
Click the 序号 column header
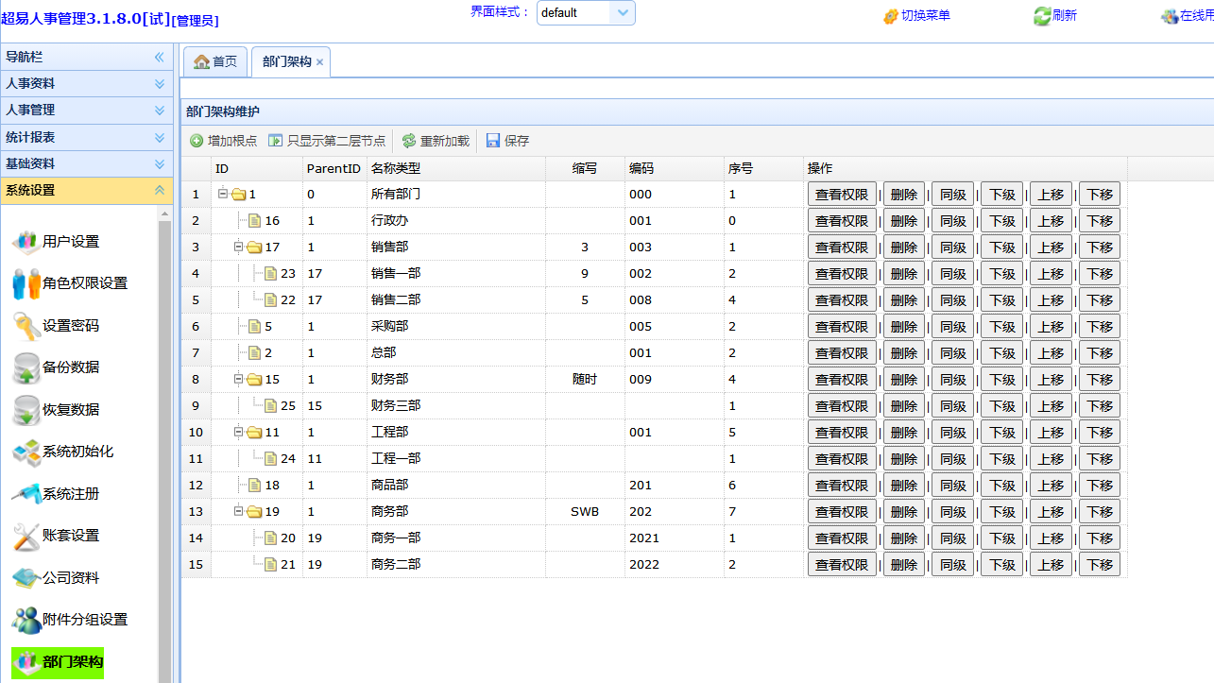click(763, 168)
